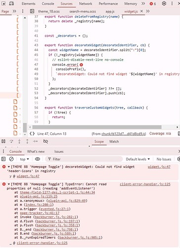Open the Default levels dropdown
180x248 pixels.
coord(138,159)
